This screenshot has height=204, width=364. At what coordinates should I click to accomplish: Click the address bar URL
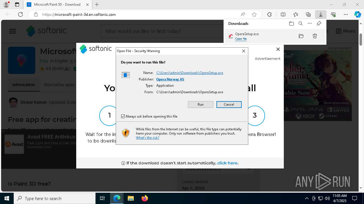[79, 14]
